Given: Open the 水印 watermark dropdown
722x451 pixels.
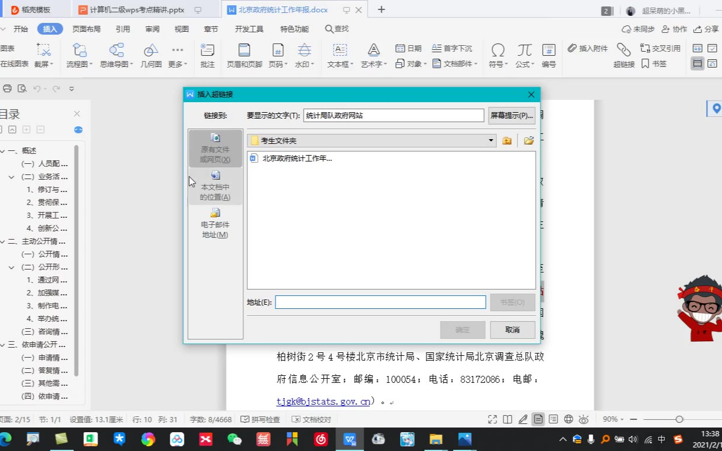Looking at the screenshot, I should pos(304,55).
